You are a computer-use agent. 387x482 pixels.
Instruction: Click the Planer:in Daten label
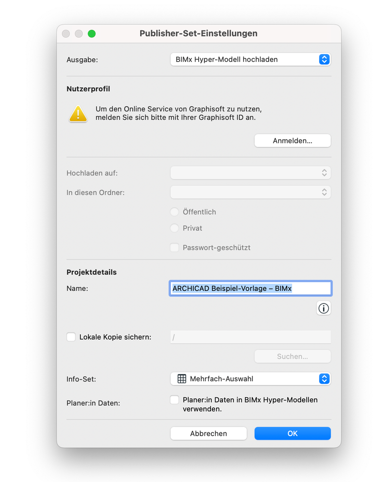click(x=93, y=403)
